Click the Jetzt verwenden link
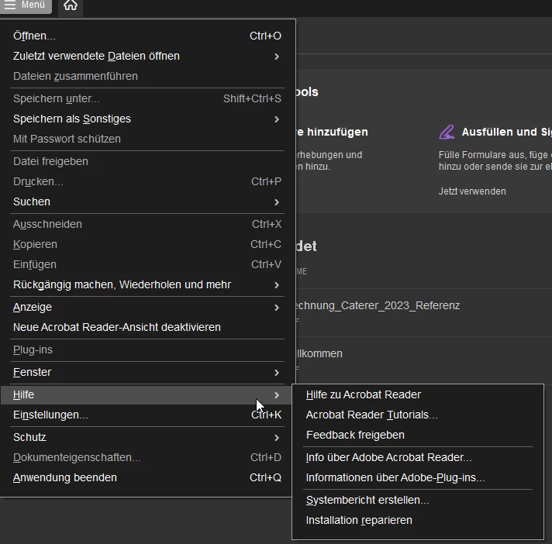This screenshot has width=552, height=544. click(x=472, y=191)
